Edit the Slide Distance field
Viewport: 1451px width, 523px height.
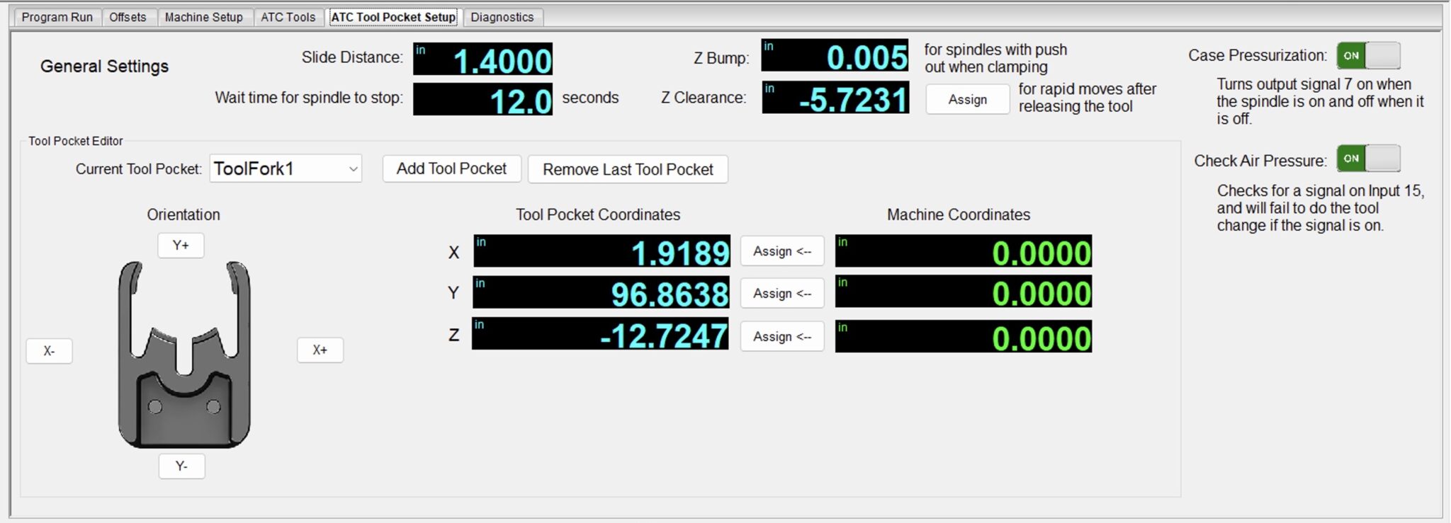click(x=482, y=59)
